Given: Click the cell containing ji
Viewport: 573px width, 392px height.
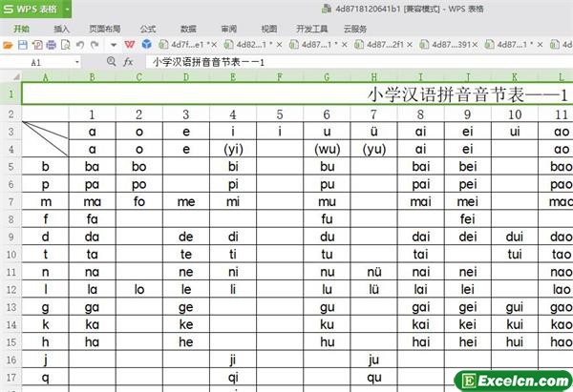Looking at the screenshot, I should (x=233, y=360).
